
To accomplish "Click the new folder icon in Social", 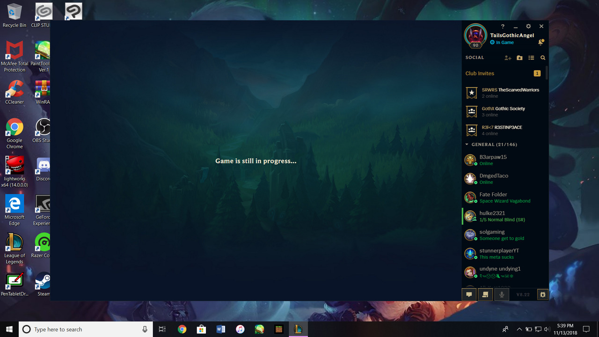I will 519,58.
